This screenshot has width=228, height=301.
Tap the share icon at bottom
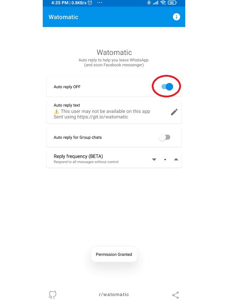coord(176,295)
